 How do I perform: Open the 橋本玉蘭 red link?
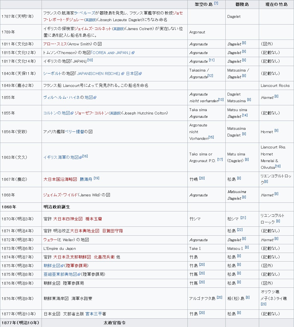pyautogui.click(x=93, y=219)
